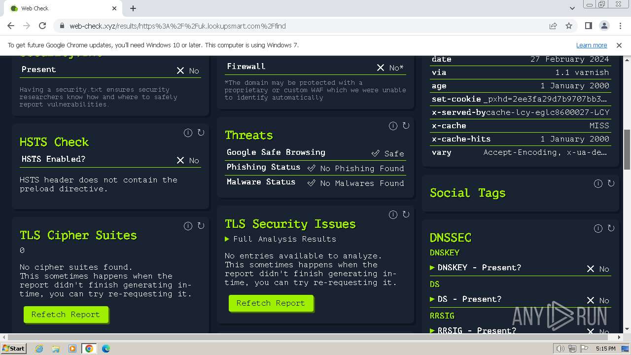Launch Microsoft Edge from the taskbar

105,349
